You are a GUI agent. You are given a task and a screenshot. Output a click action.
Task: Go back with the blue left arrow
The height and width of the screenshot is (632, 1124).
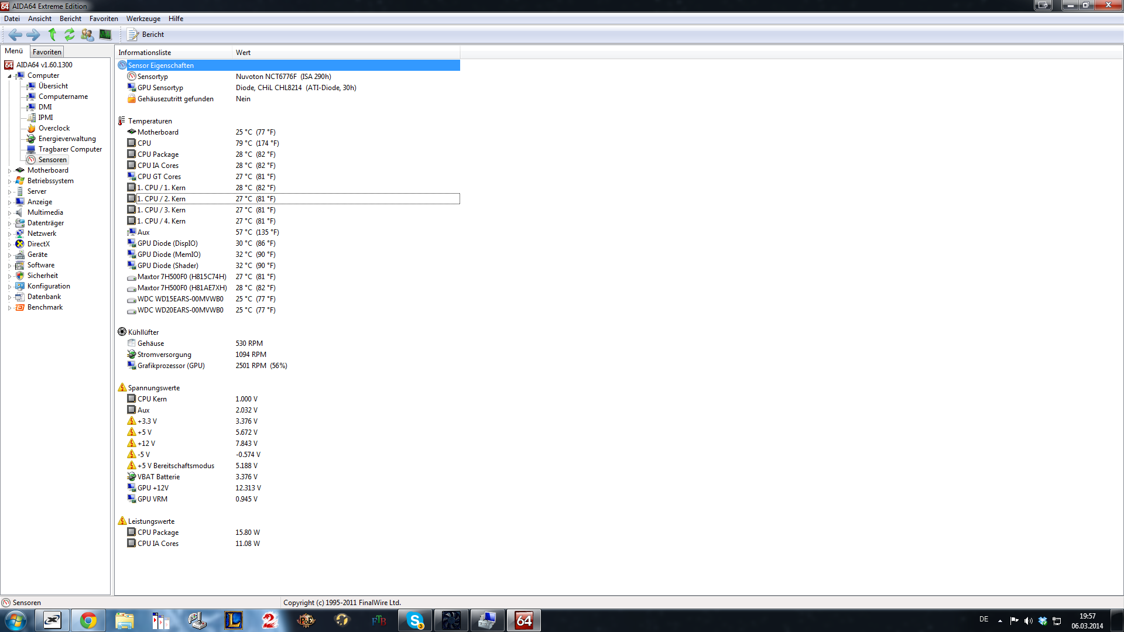tap(15, 35)
